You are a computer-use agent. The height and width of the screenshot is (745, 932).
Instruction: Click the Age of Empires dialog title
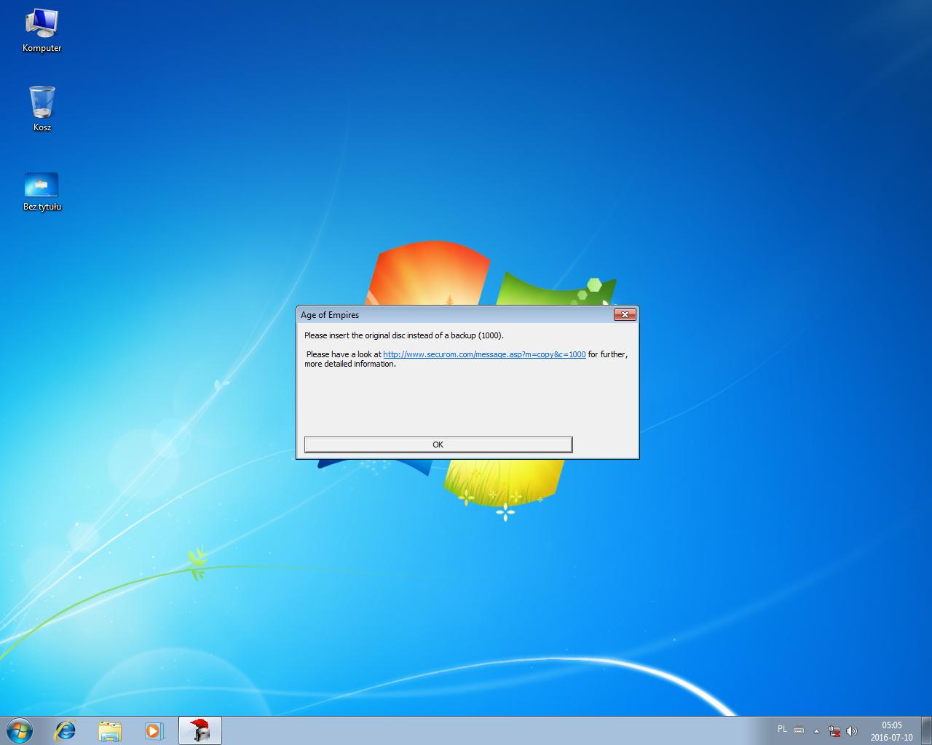tap(330, 315)
